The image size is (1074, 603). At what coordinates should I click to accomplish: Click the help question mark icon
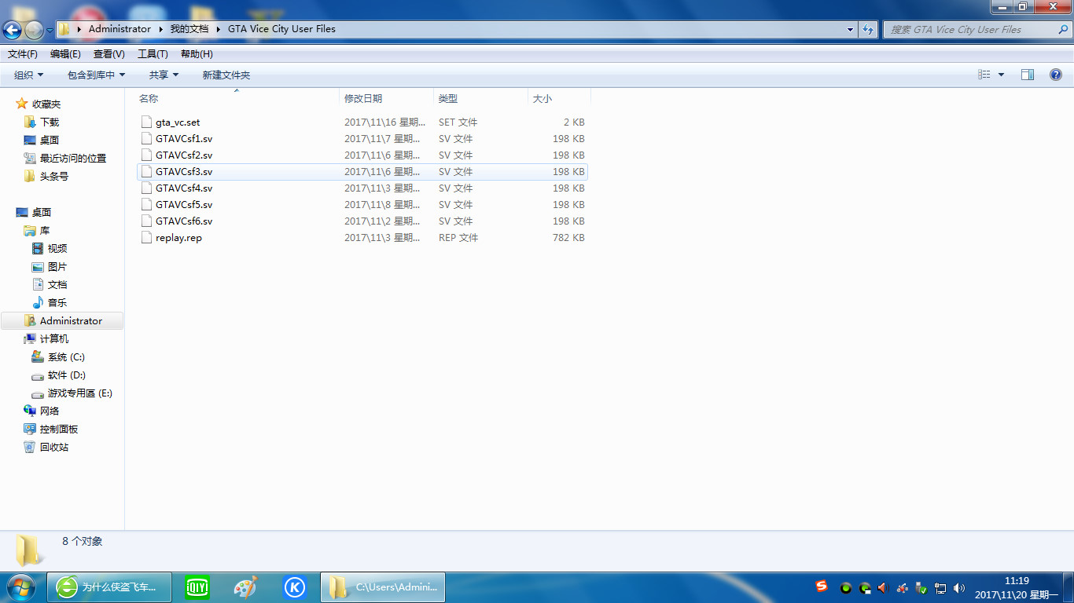click(1056, 75)
